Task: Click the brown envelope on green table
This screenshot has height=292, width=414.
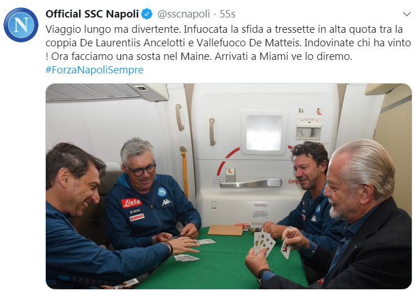Action: (x=225, y=230)
